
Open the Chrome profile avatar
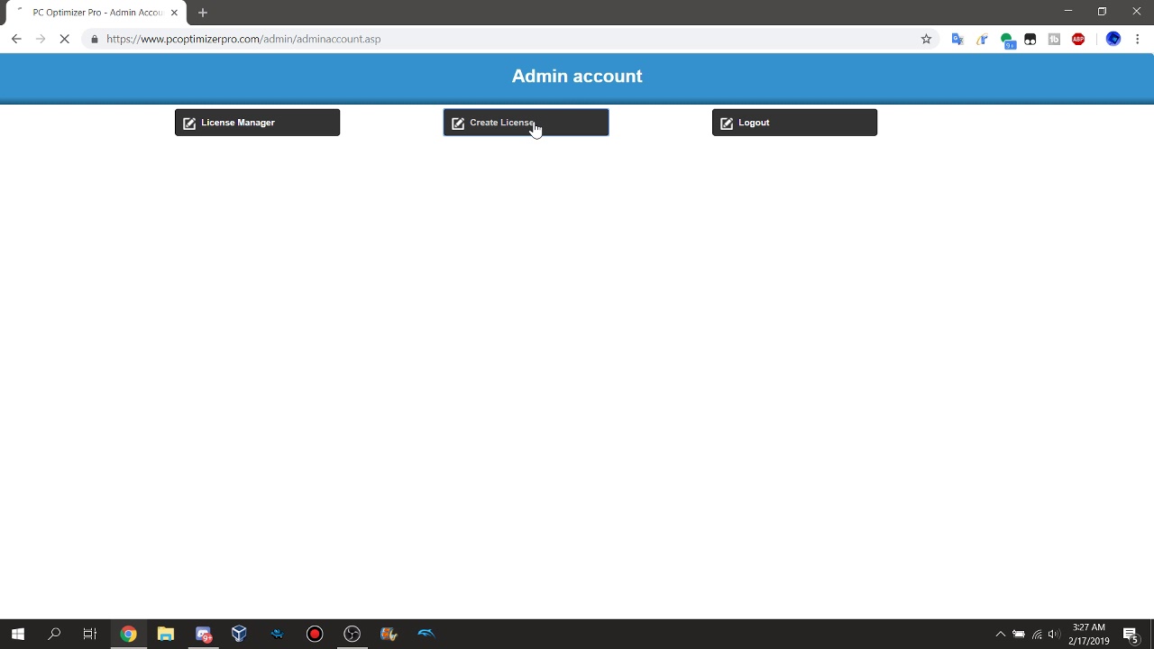1113,39
